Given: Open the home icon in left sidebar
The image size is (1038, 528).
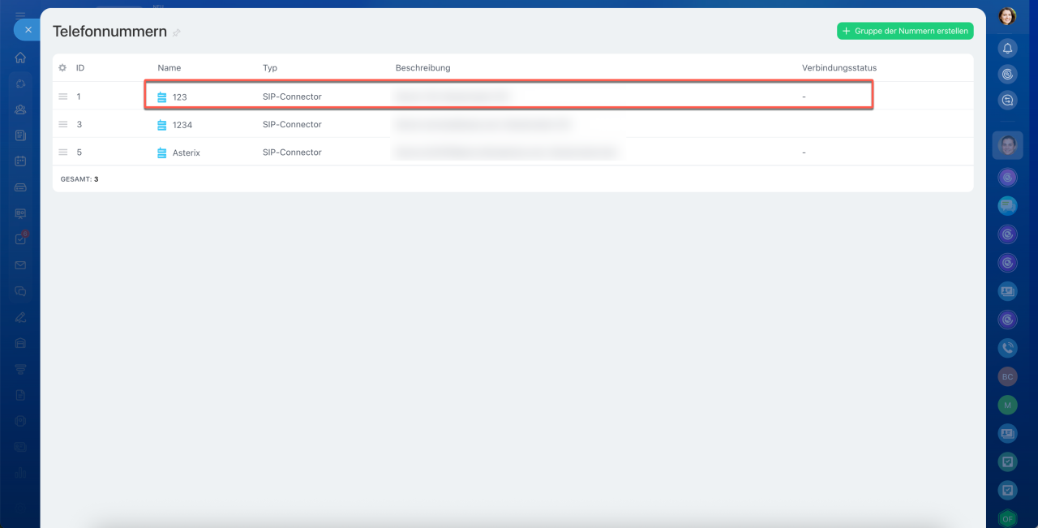Looking at the screenshot, I should (20, 58).
